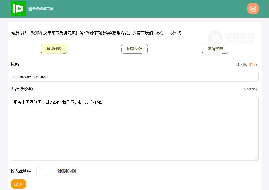Click the title character counter (21/10

246,65
